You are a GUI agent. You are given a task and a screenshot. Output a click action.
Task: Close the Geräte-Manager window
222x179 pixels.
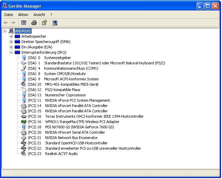[x=215, y=6]
